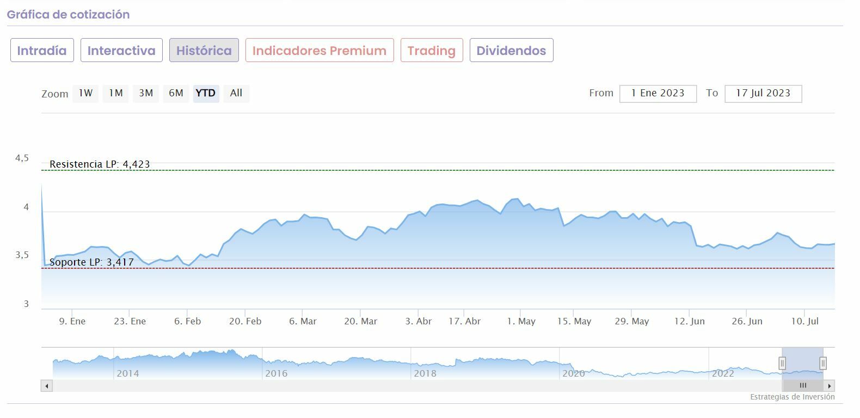860x418 pixels.
Task: Set zoom range to 1W
Action: [x=85, y=93]
